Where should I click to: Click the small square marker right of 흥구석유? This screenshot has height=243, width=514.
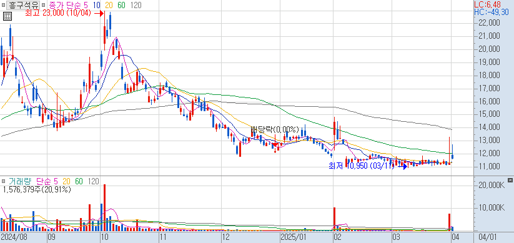click(x=43, y=5)
